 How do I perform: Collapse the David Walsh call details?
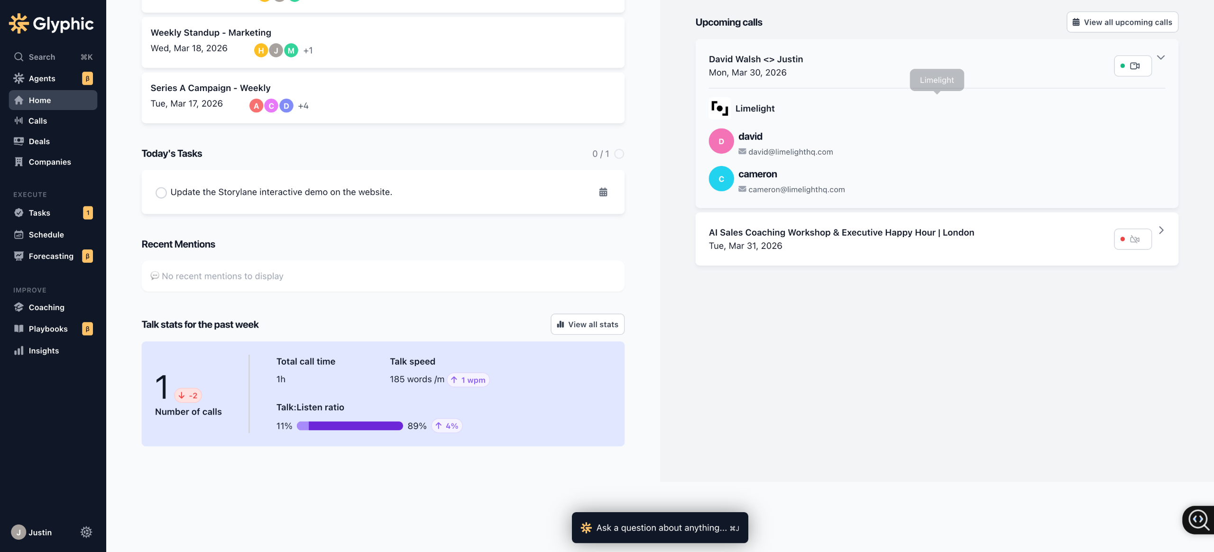coord(1161,57)
